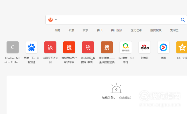This screenshot has height=114, width=187.
Task: Open the red 统 statistics tile
Action: [x=88, y=47]
